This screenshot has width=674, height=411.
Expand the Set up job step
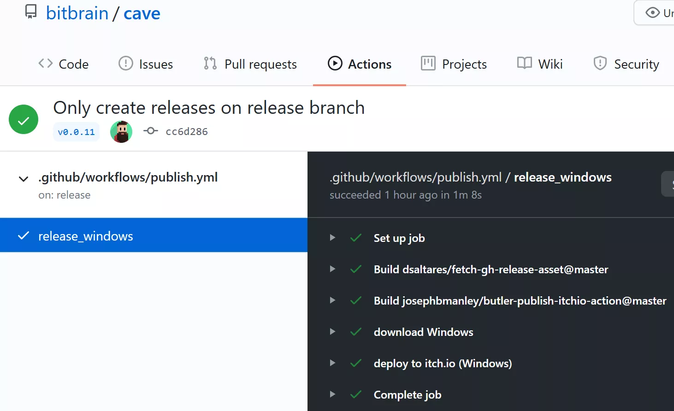332,238
